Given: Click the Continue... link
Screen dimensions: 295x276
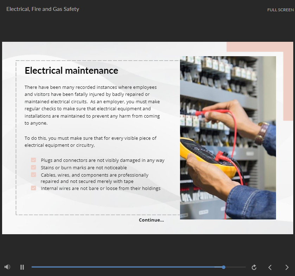Looking at the screenshot, I should pyautogui.click(x=151, y=220).
